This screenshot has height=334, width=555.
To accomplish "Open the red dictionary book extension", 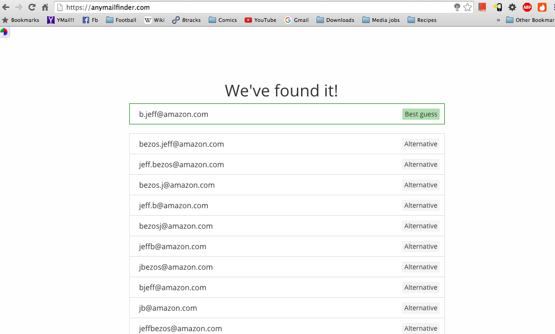I will coord(482,7).
